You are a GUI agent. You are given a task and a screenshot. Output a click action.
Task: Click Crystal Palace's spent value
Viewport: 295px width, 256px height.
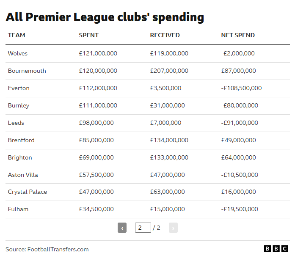[96, 192]
